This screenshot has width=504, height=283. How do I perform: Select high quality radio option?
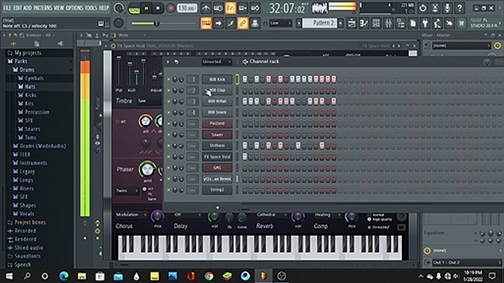pos(369,219)
